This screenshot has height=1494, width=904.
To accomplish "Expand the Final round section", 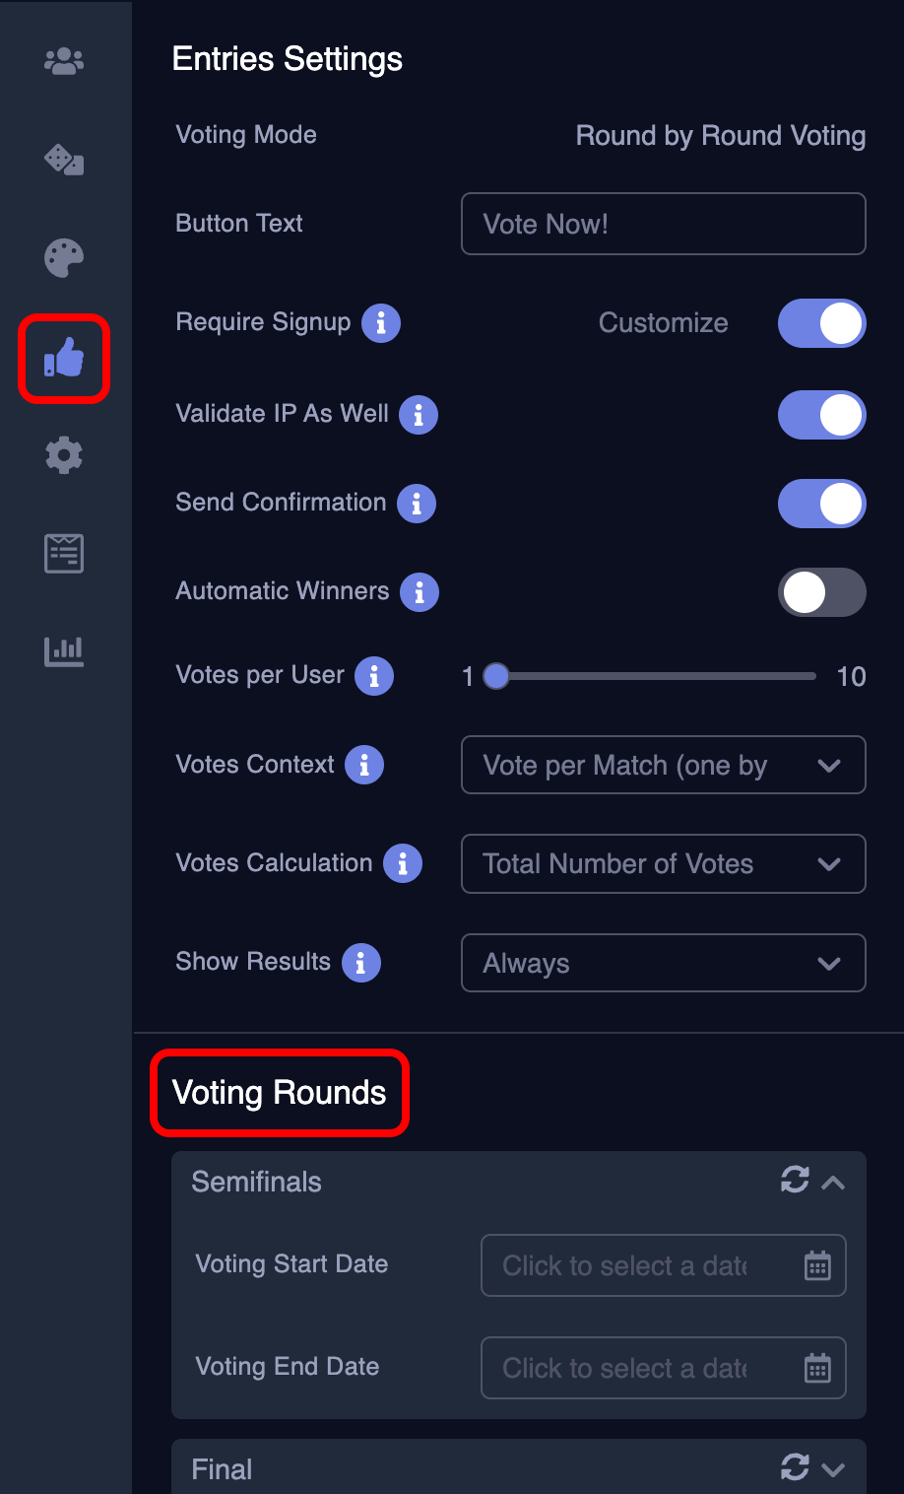I will [834, 1468].
